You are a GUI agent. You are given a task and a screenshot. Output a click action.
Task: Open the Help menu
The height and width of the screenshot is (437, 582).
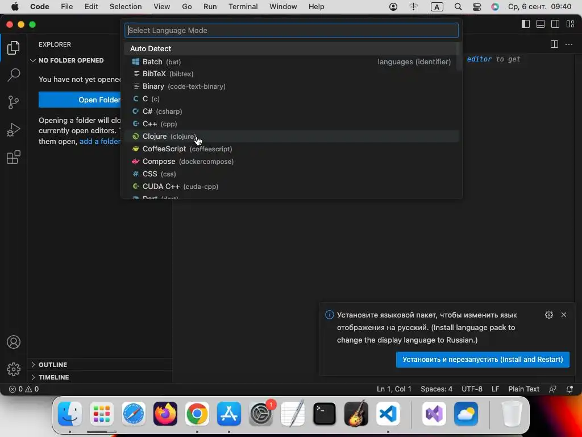click(316, 7)
